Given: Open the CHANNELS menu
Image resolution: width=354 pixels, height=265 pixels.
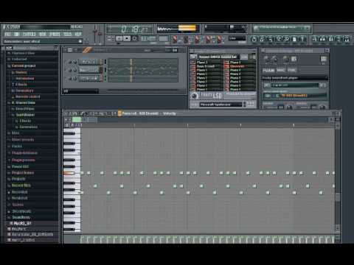Looking at the screenshot, I should (29, 34).
